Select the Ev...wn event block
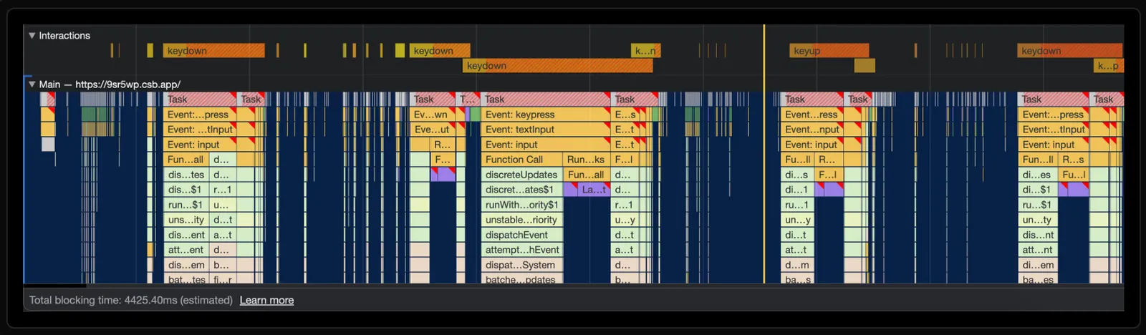This screenshot has width=1146, height=335. point(433,115)
